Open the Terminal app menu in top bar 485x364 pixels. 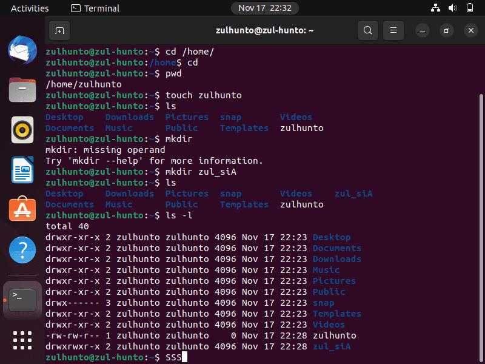coord(95,8)
